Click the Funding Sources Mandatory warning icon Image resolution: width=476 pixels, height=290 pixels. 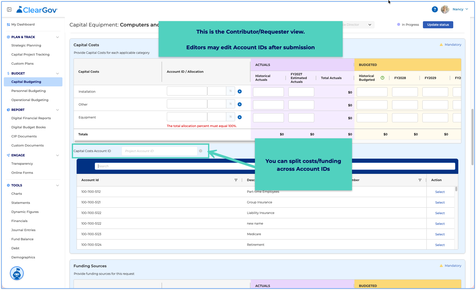441,266
